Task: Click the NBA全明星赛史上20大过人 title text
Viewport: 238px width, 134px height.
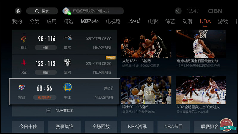Action: click(x=198, y=107)
